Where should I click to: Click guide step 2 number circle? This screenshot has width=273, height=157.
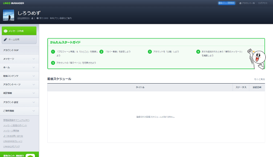click(x=102, y=52)
